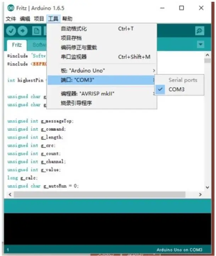The height and width of the screenshot is (256, 216).
Task: Click the g_value declaration line
Action: [x=34, y=169]
